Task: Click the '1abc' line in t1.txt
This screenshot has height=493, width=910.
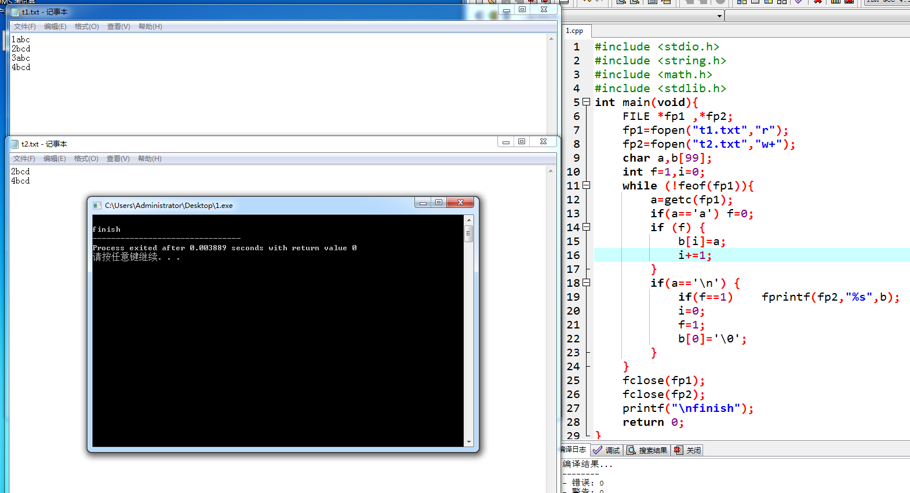Action: pos(21,39)
